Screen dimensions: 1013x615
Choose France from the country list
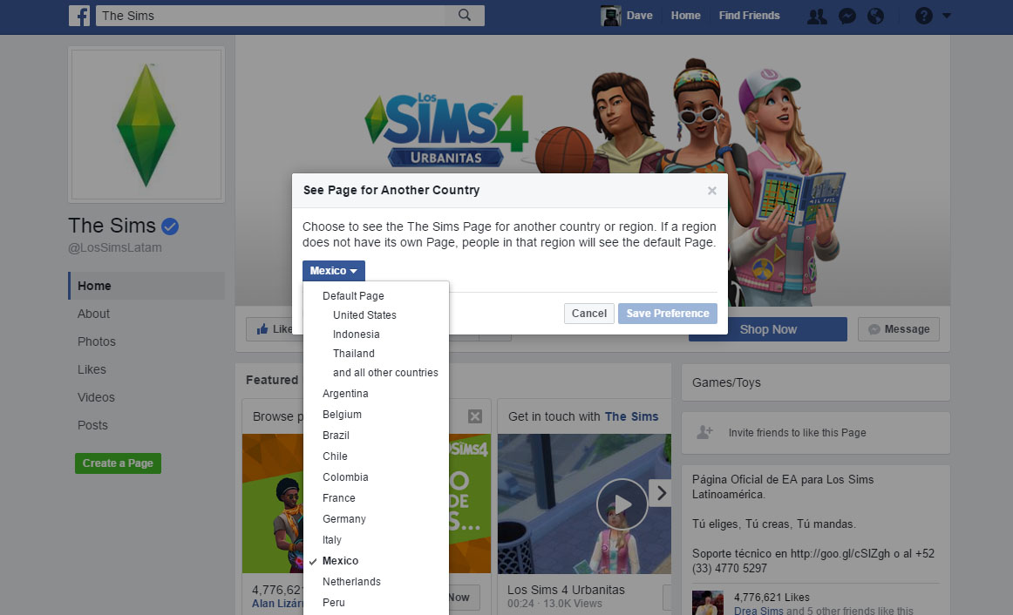tap(338, 498)
